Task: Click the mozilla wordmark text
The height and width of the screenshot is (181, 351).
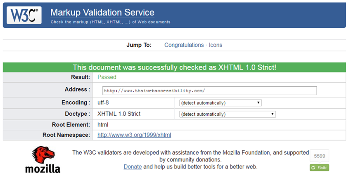Action: 43,169
